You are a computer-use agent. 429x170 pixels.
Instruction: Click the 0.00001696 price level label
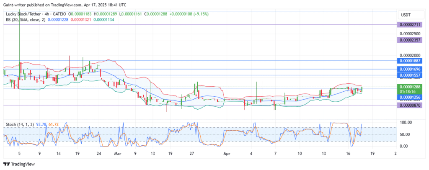tap(410, 70)
